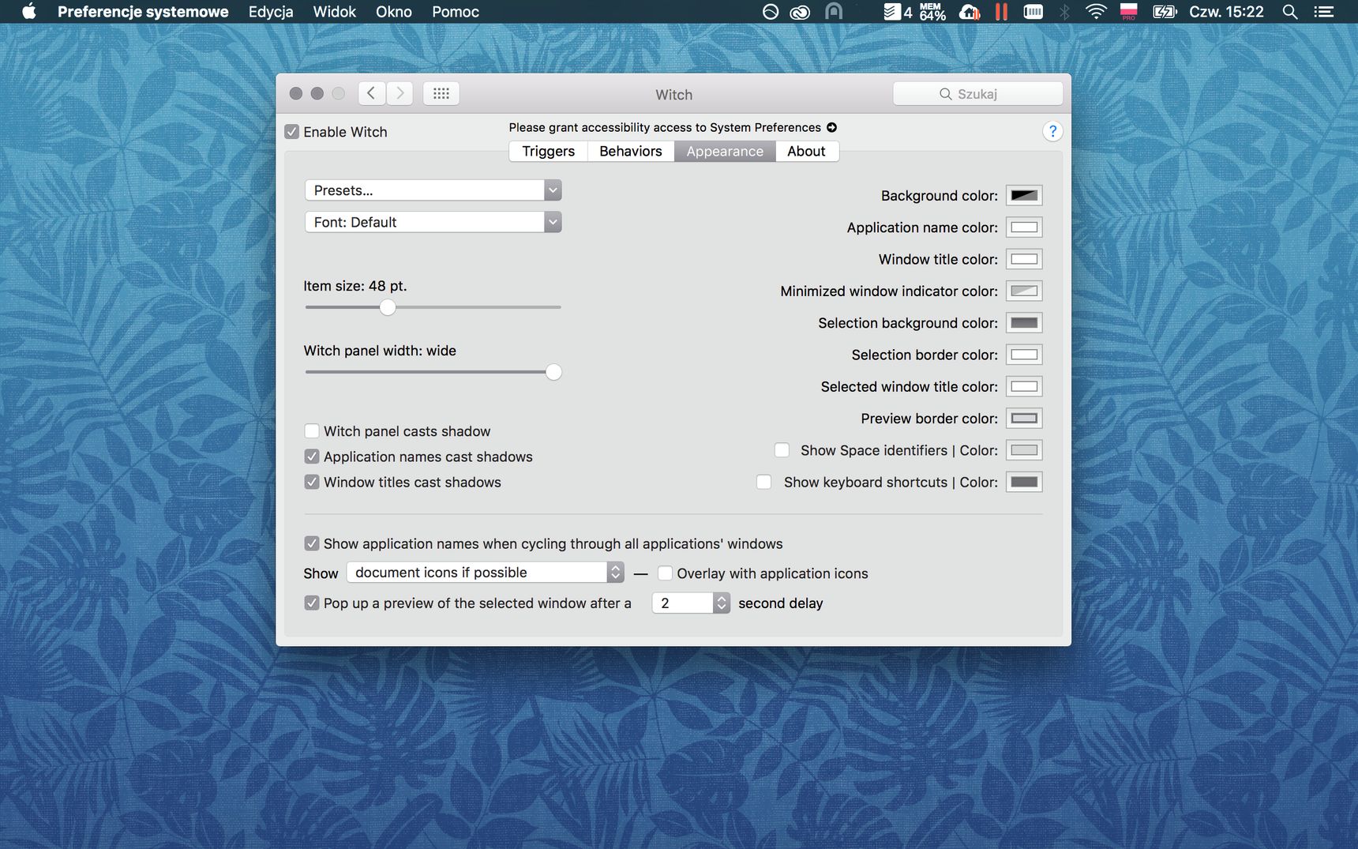
Task: Go back with the left arrow
Action: point(372,93)
